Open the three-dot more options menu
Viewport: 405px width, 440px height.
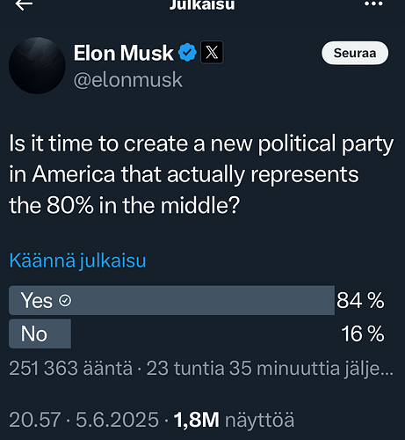coord(373,4)
